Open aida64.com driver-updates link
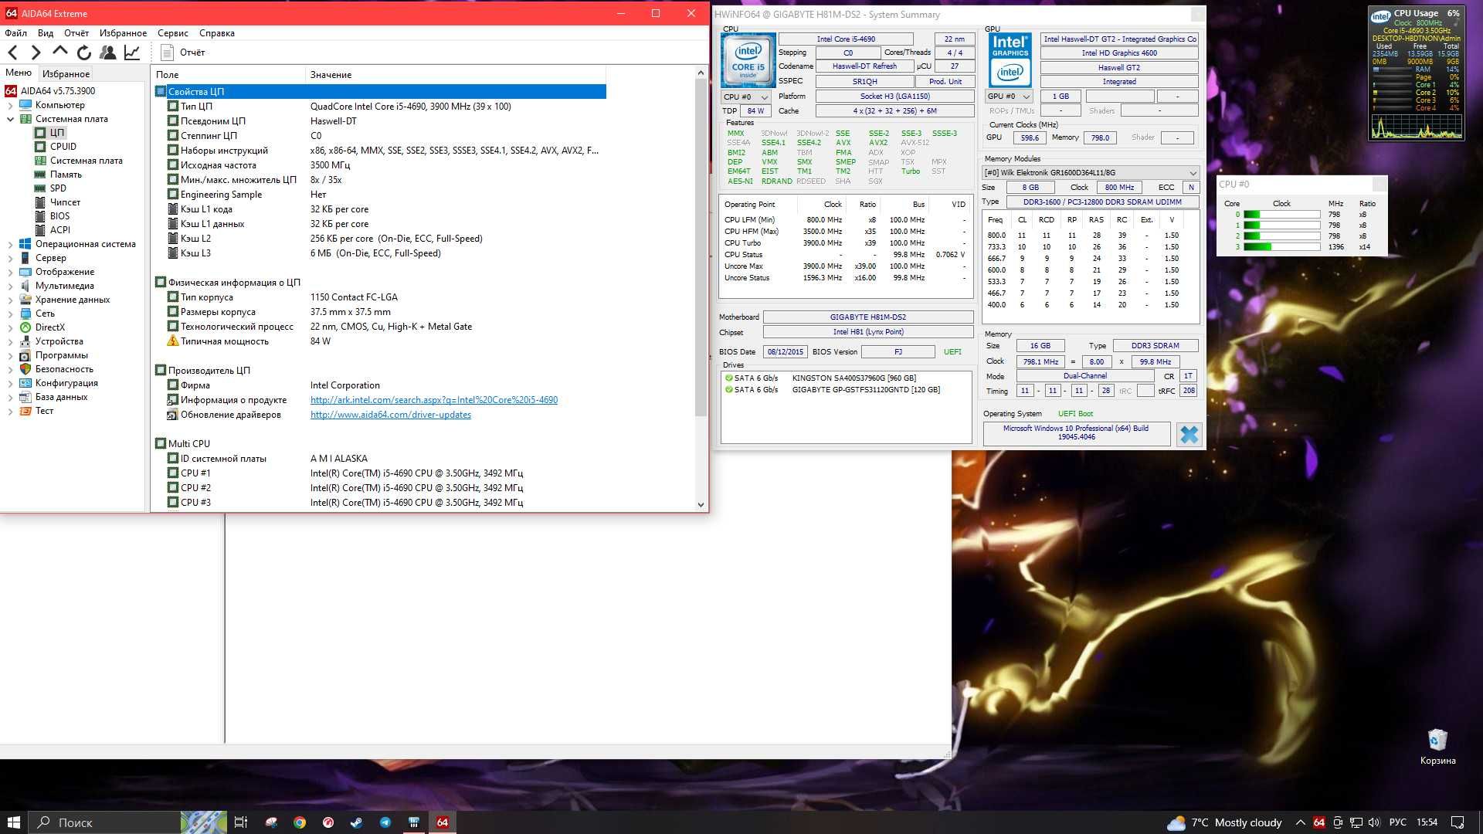 click(391, 415)
